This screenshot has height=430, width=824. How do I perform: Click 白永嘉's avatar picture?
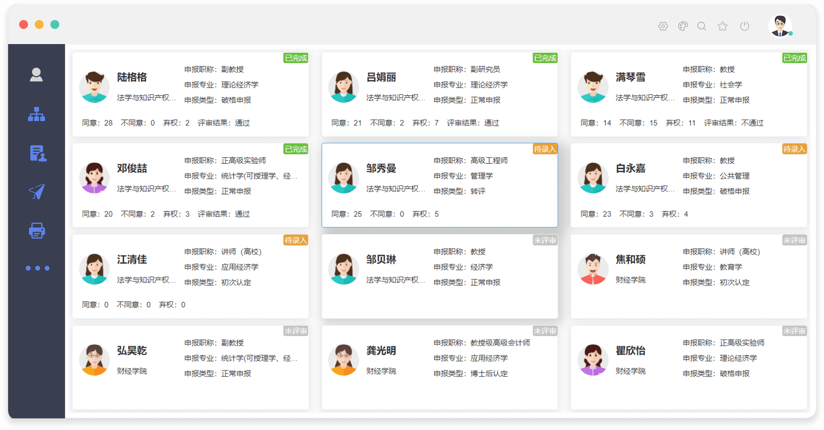pyautogui.click(x=593, y=178)
